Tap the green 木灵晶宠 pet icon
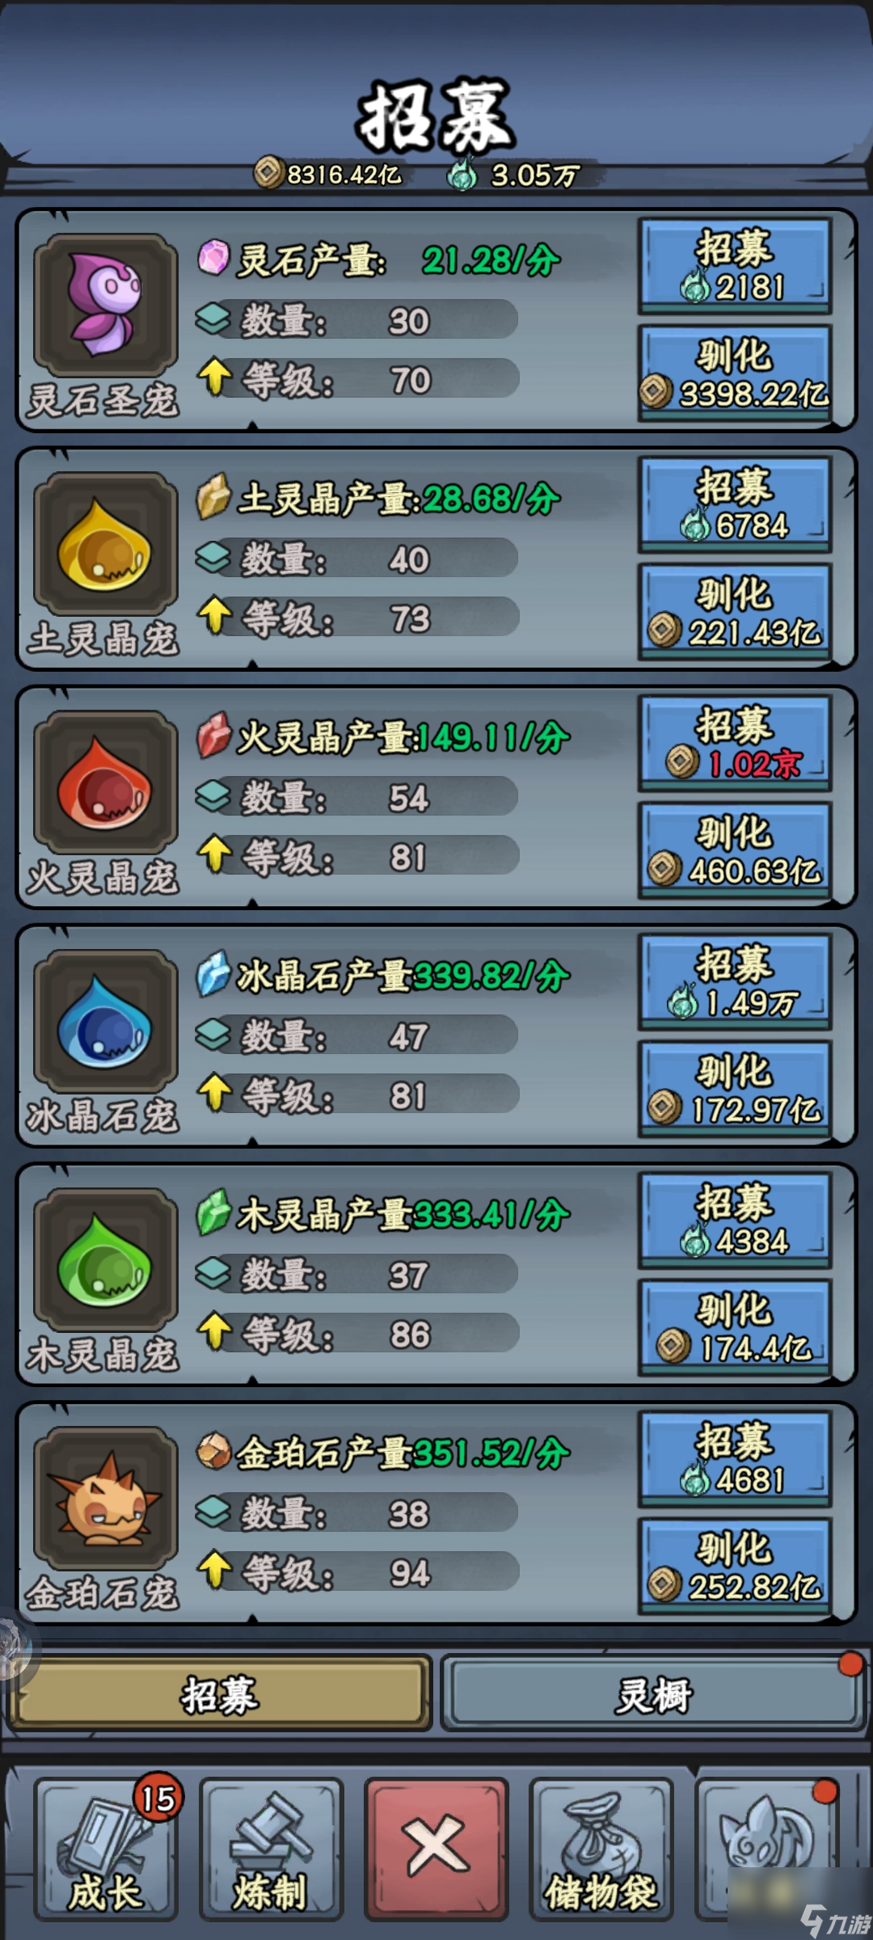 (105, 1259)
